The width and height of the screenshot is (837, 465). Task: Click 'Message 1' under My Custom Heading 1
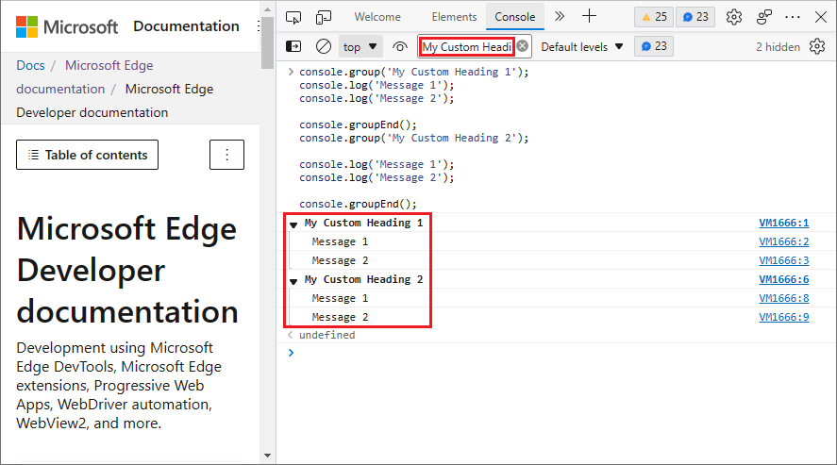coord(340,241)
